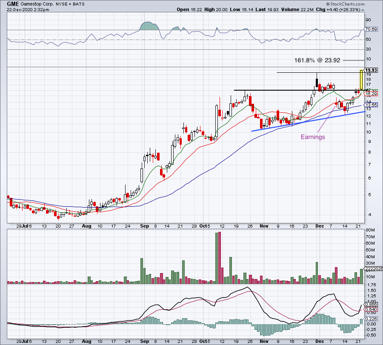Click the purple Earnings annotation text

coord(313,137)
